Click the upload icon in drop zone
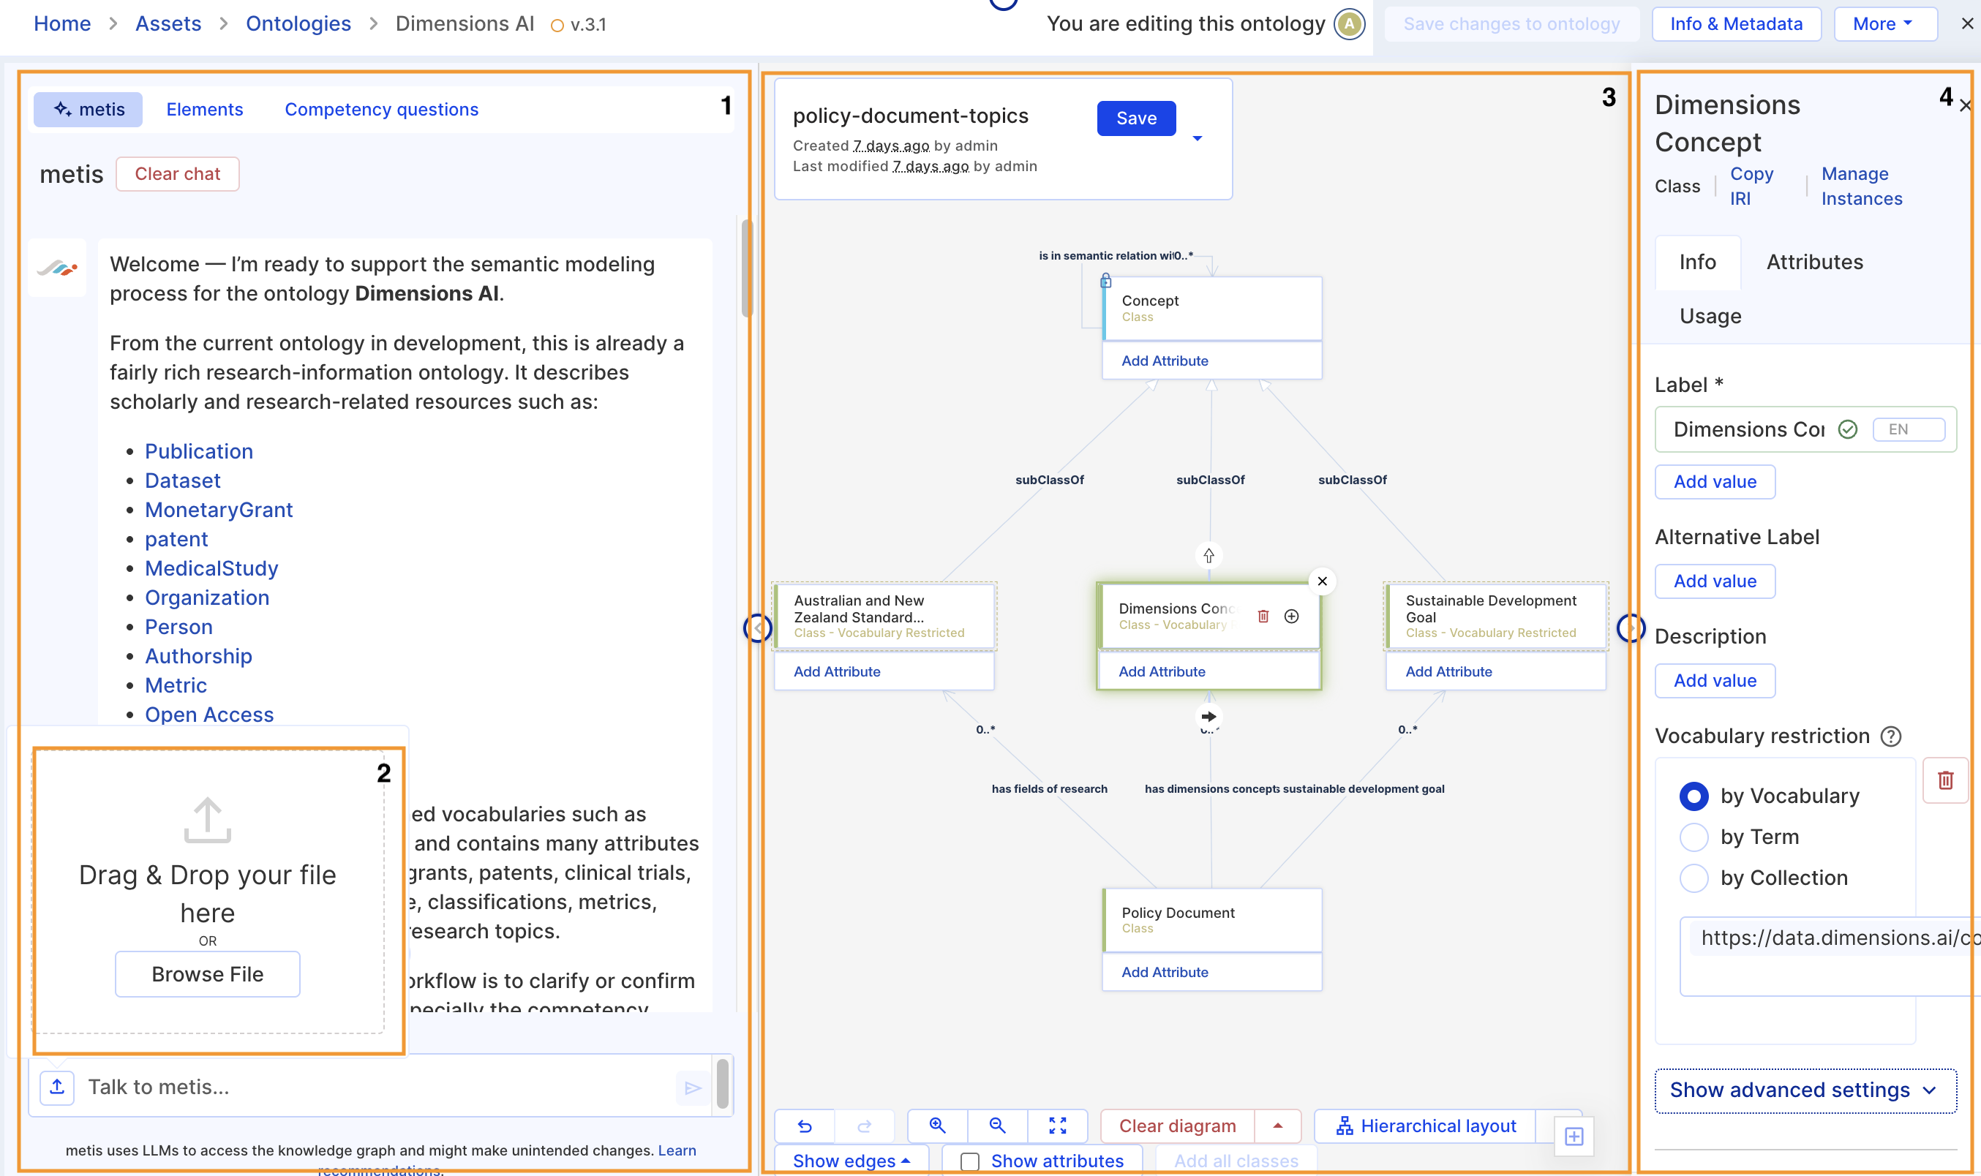 point(208,819)
